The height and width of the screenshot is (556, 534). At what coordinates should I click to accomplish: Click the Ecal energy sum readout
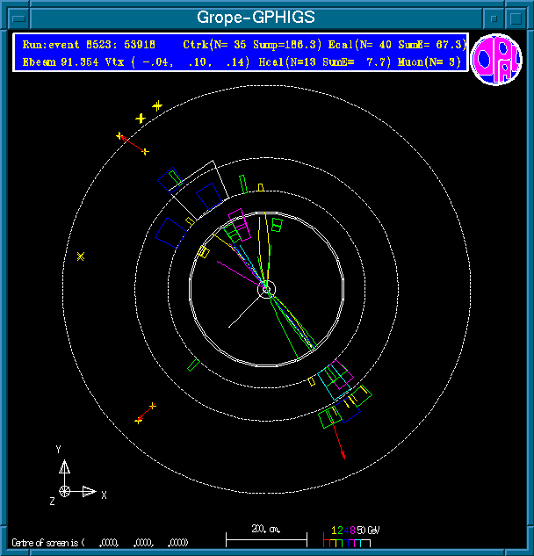(x=401, y=45)
